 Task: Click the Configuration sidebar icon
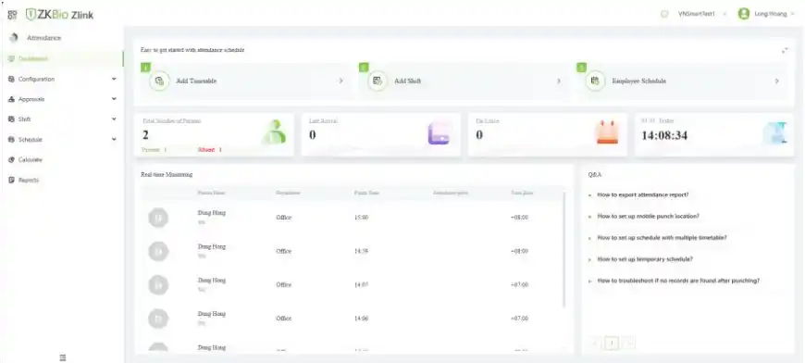click(11, 79)
